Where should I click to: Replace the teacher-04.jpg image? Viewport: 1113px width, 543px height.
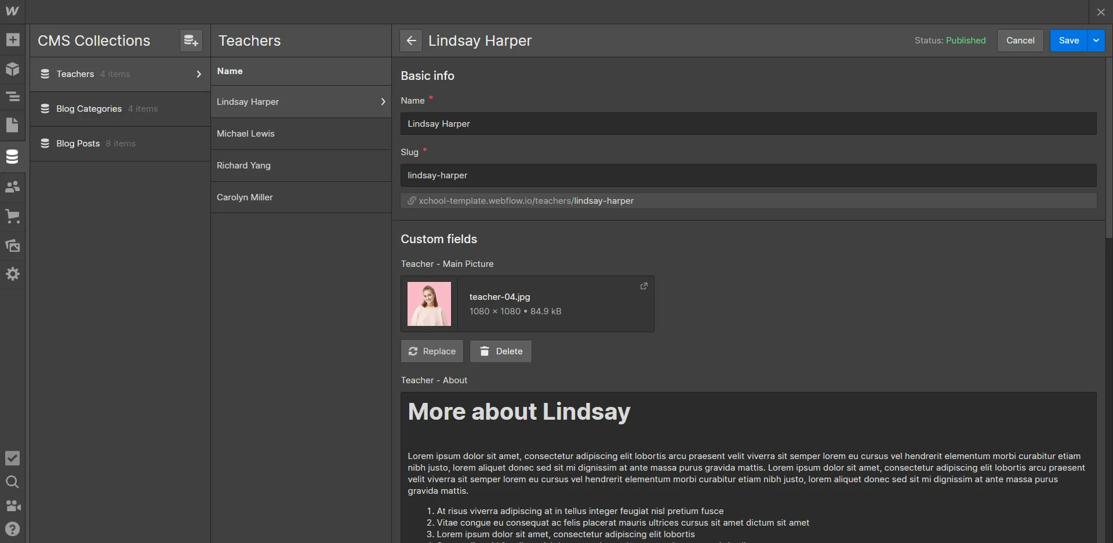(432, 351)
